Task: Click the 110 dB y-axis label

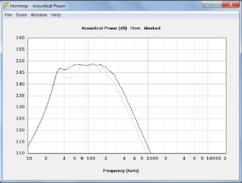Action: coord(20,153)
